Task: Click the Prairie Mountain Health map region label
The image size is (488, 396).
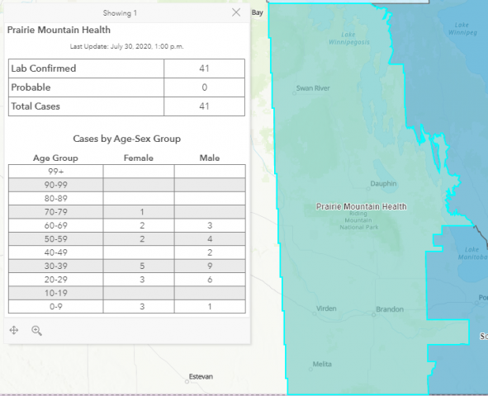Action: [362, 207]
